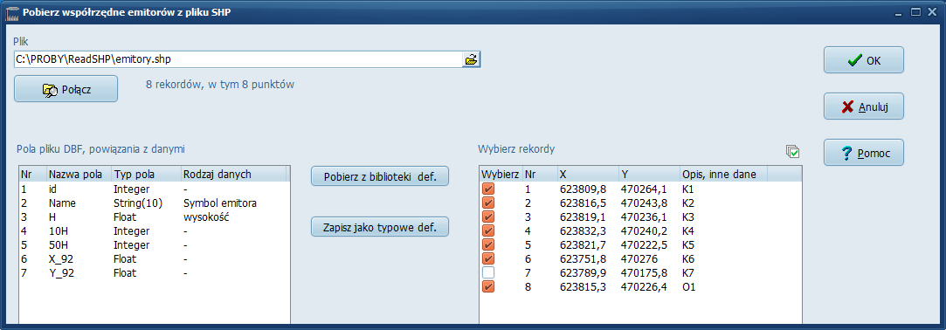Viewport: 946px width, 330px height.
Task: Uncheck the record K1 checkbox
Action: (x=488, y=189)
